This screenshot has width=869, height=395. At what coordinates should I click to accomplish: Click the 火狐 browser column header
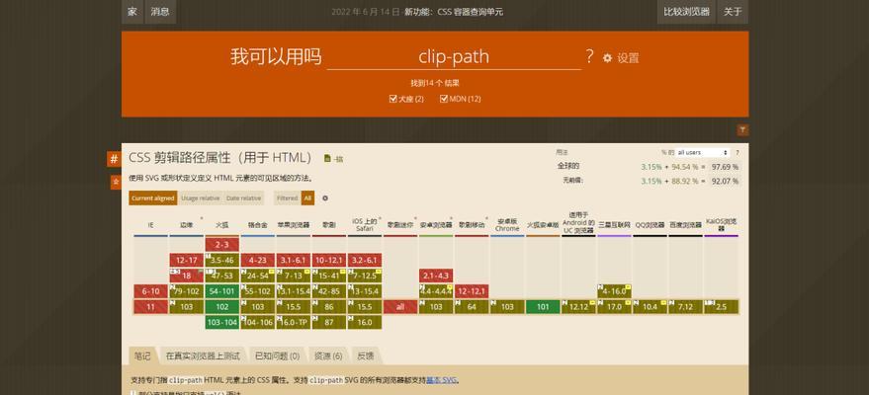[x=221, y=225]
